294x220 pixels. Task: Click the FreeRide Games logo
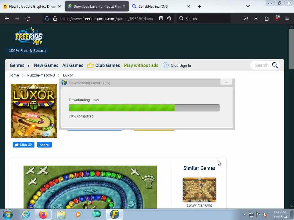tap(28, 36)
